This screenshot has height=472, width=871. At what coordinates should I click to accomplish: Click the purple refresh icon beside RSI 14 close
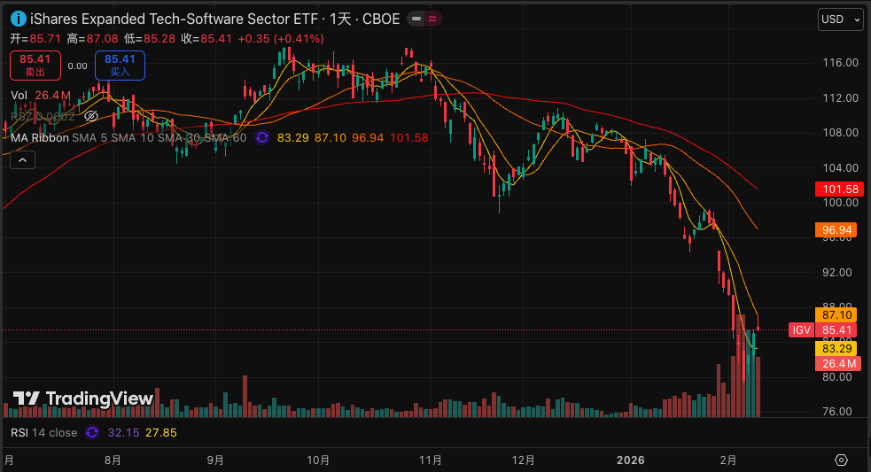(x=93, y=432)
